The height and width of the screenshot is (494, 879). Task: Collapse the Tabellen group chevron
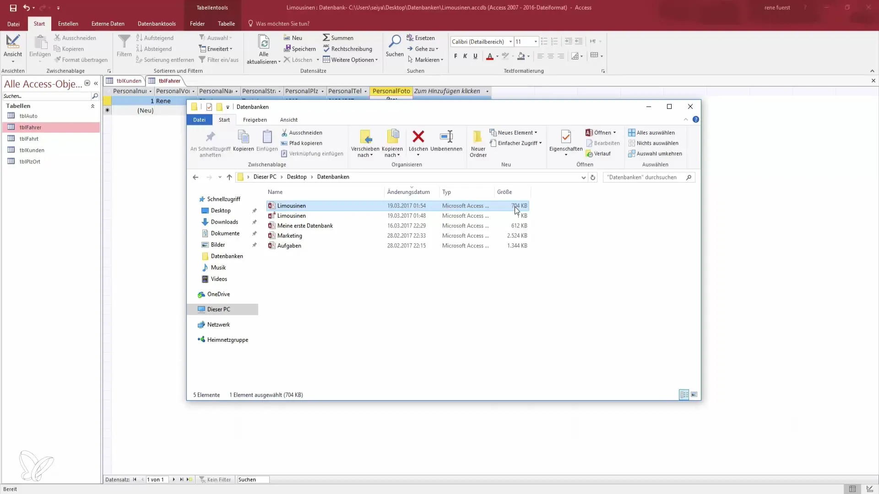[92, 106]
